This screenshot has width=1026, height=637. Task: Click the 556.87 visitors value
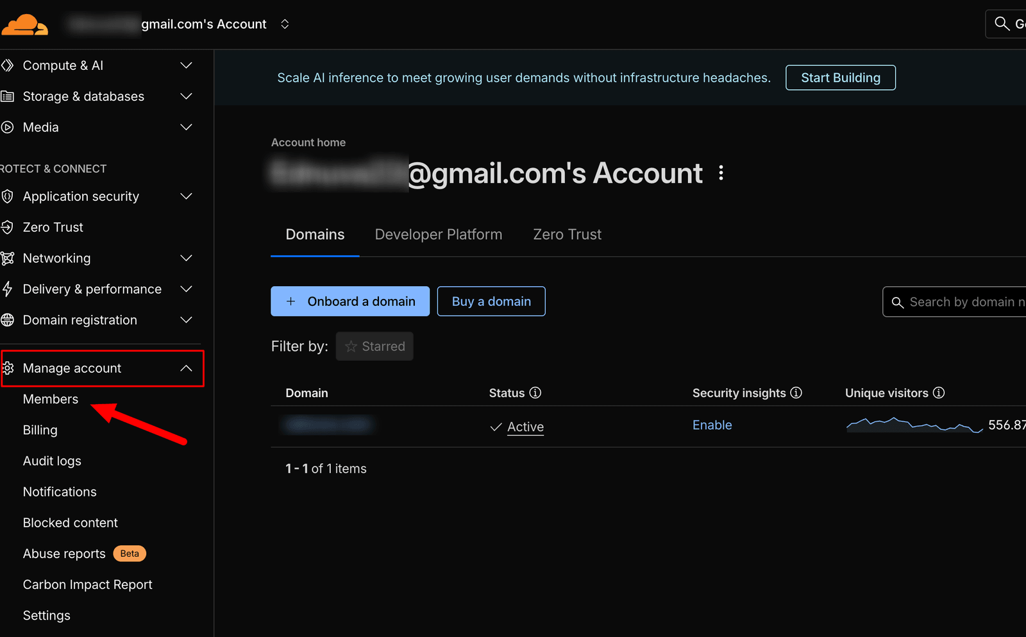[1007, 425]
